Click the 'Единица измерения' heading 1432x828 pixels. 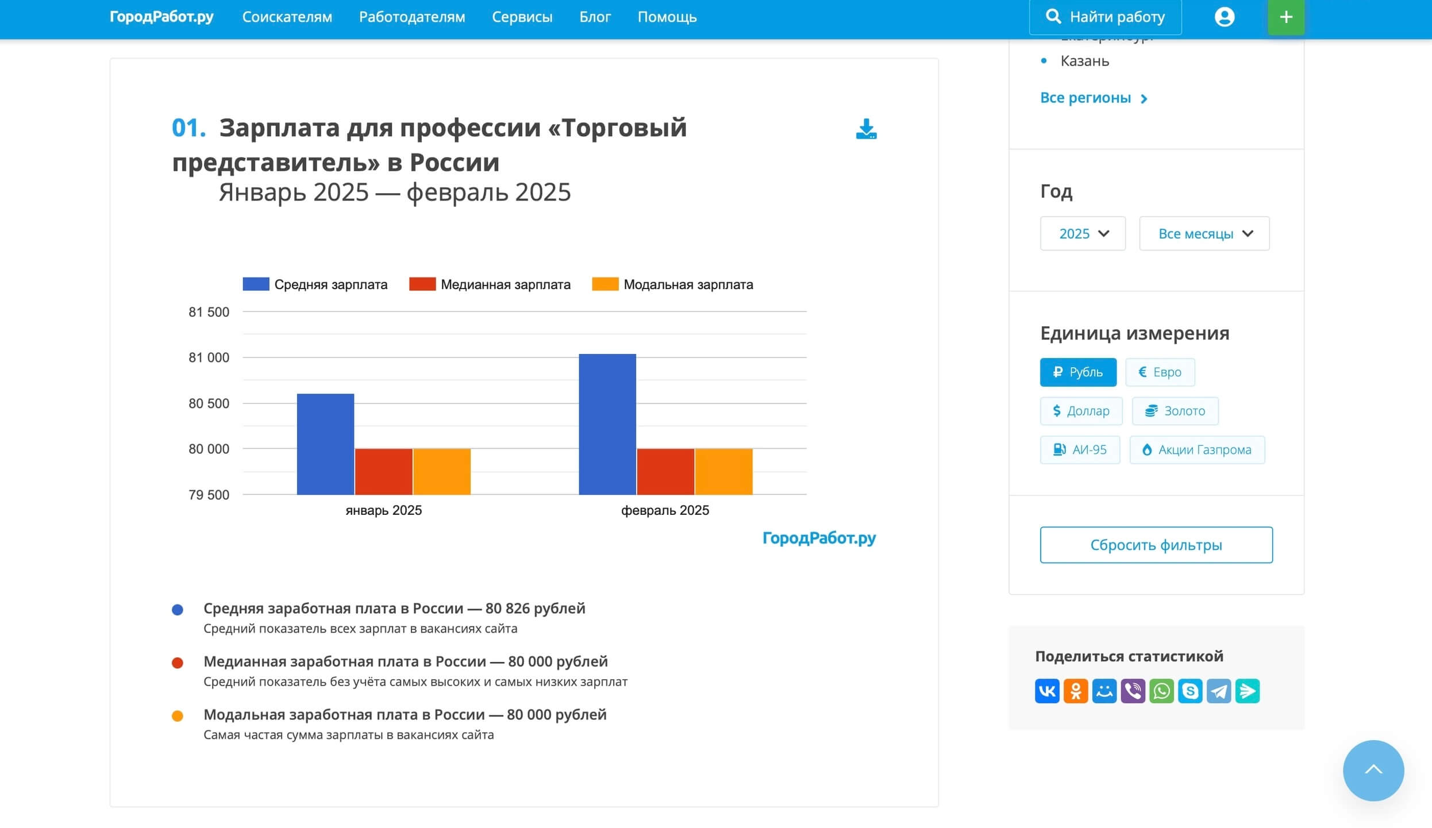click(x=1134, y=333)
